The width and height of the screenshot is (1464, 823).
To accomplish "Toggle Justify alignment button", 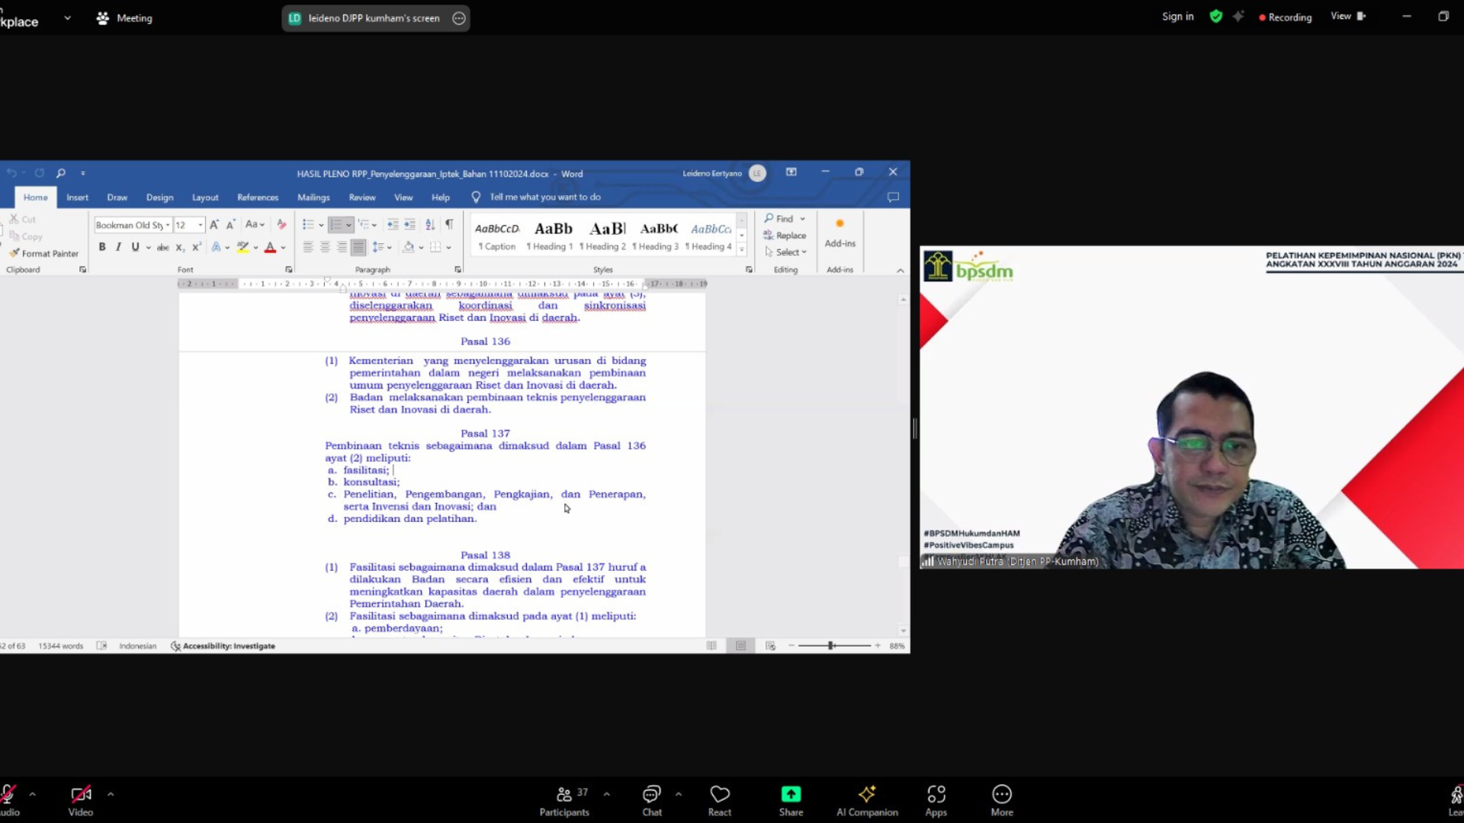I will pyautogui.click(x=358, y=247).
